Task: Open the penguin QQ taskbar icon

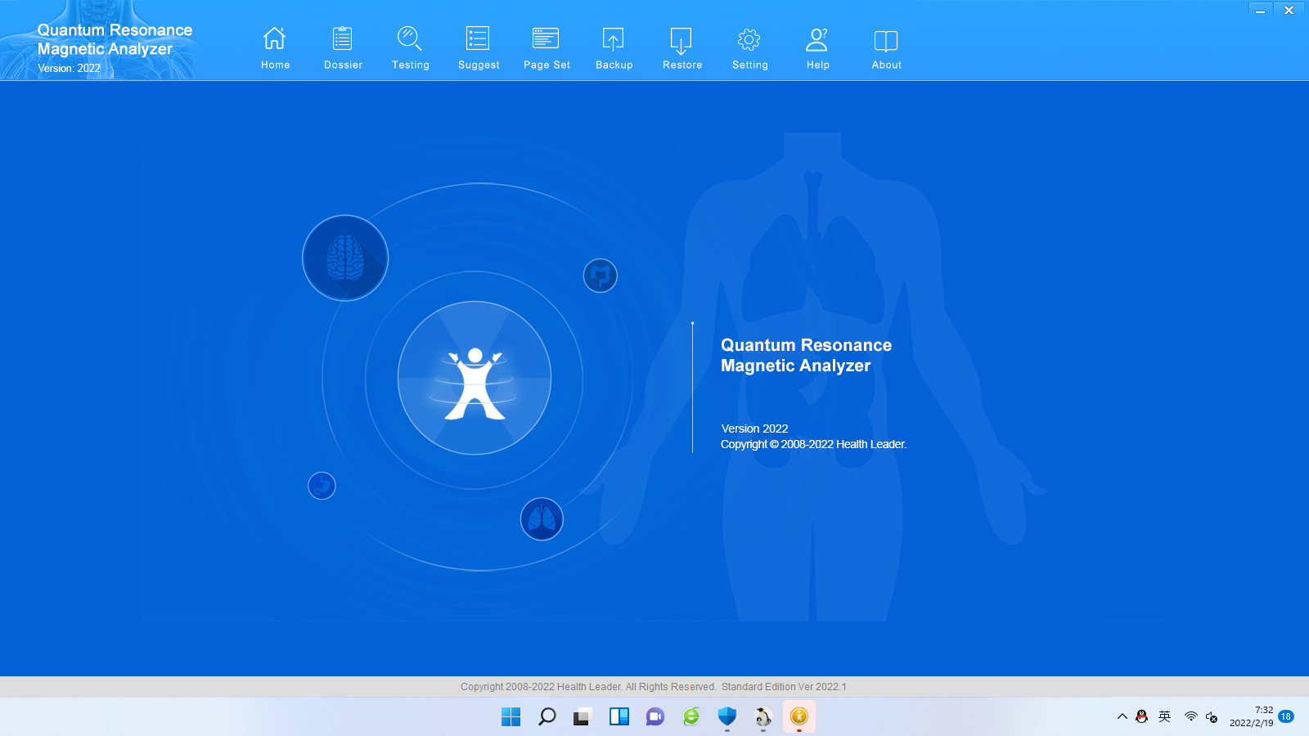Action: 763,717
